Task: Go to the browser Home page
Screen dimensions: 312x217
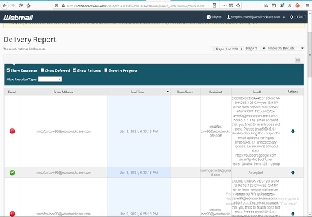Action: tap(28, 6)
